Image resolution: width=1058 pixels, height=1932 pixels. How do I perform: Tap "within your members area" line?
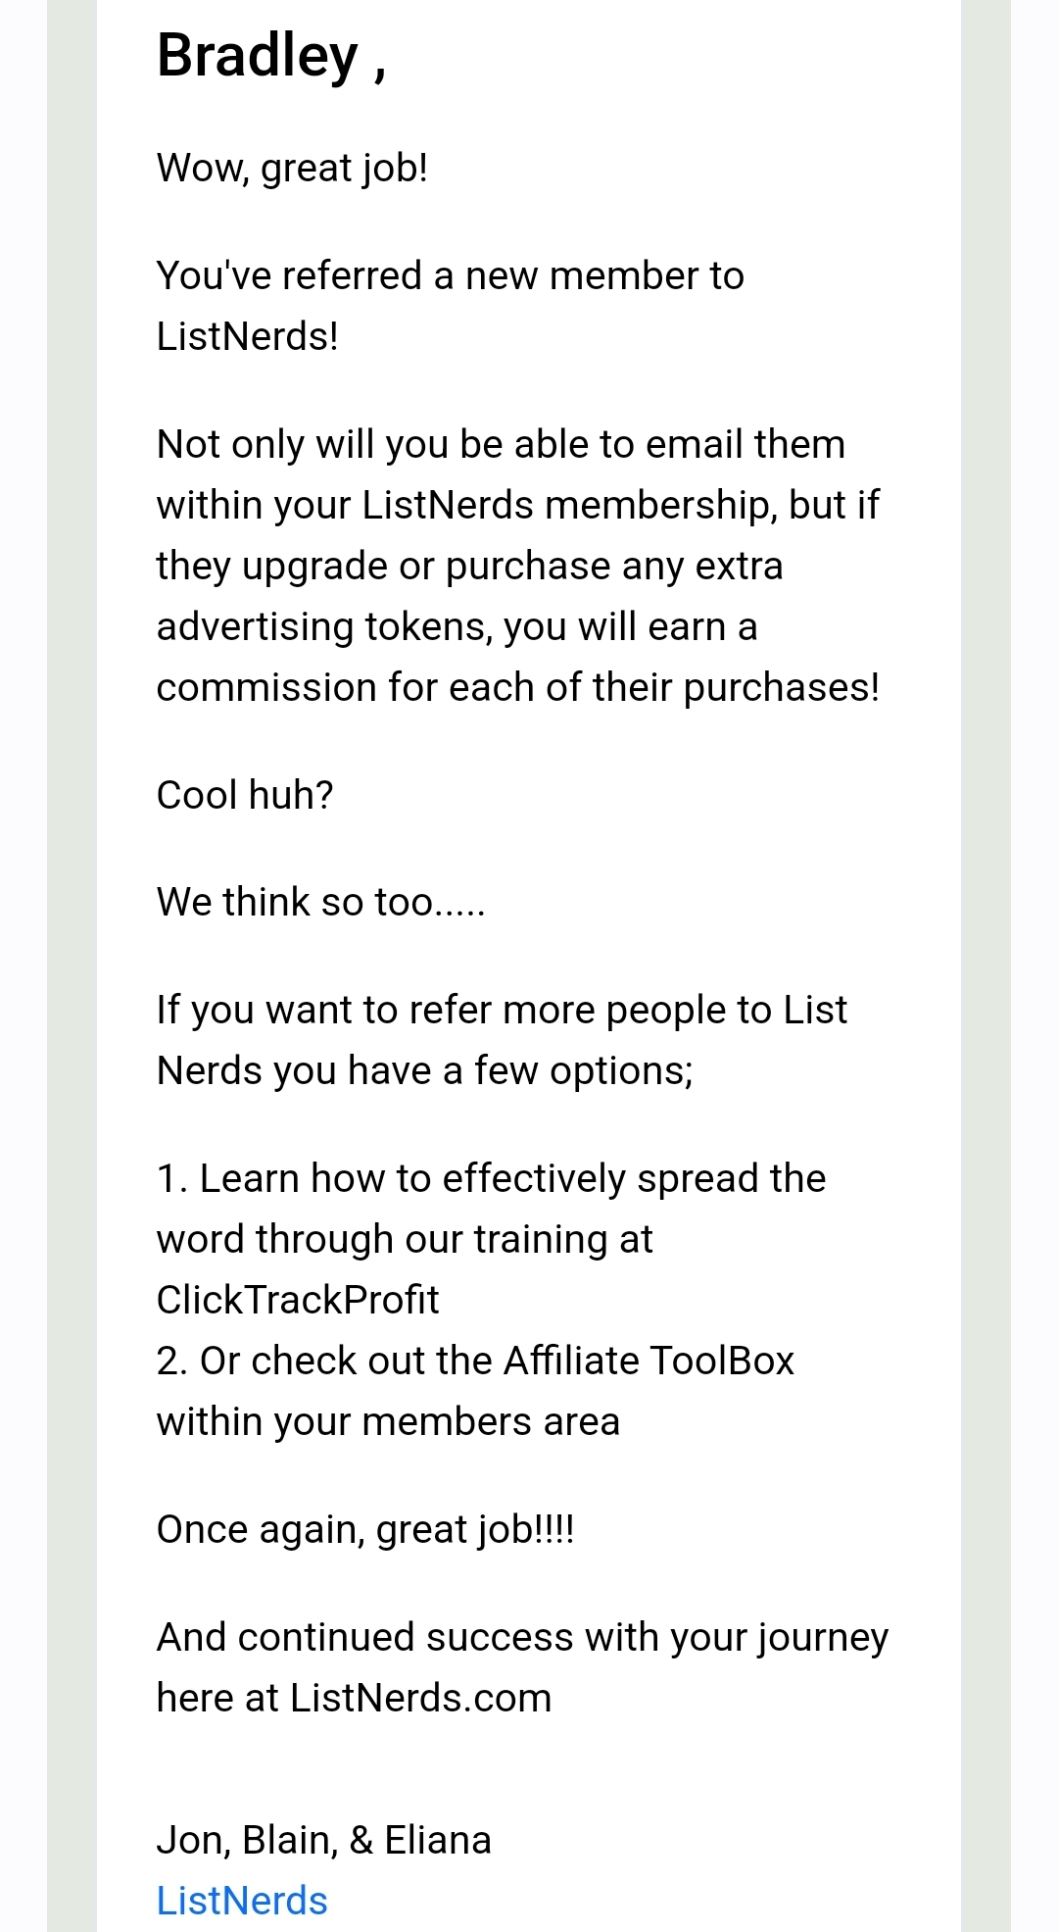388,1421
